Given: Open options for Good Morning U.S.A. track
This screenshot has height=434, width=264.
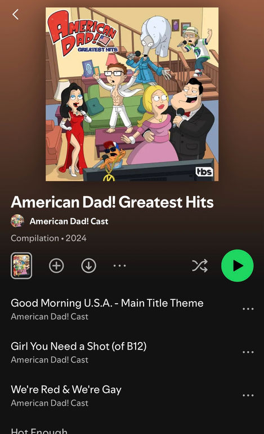Looking at the screenshot, I should pos(248,309).
